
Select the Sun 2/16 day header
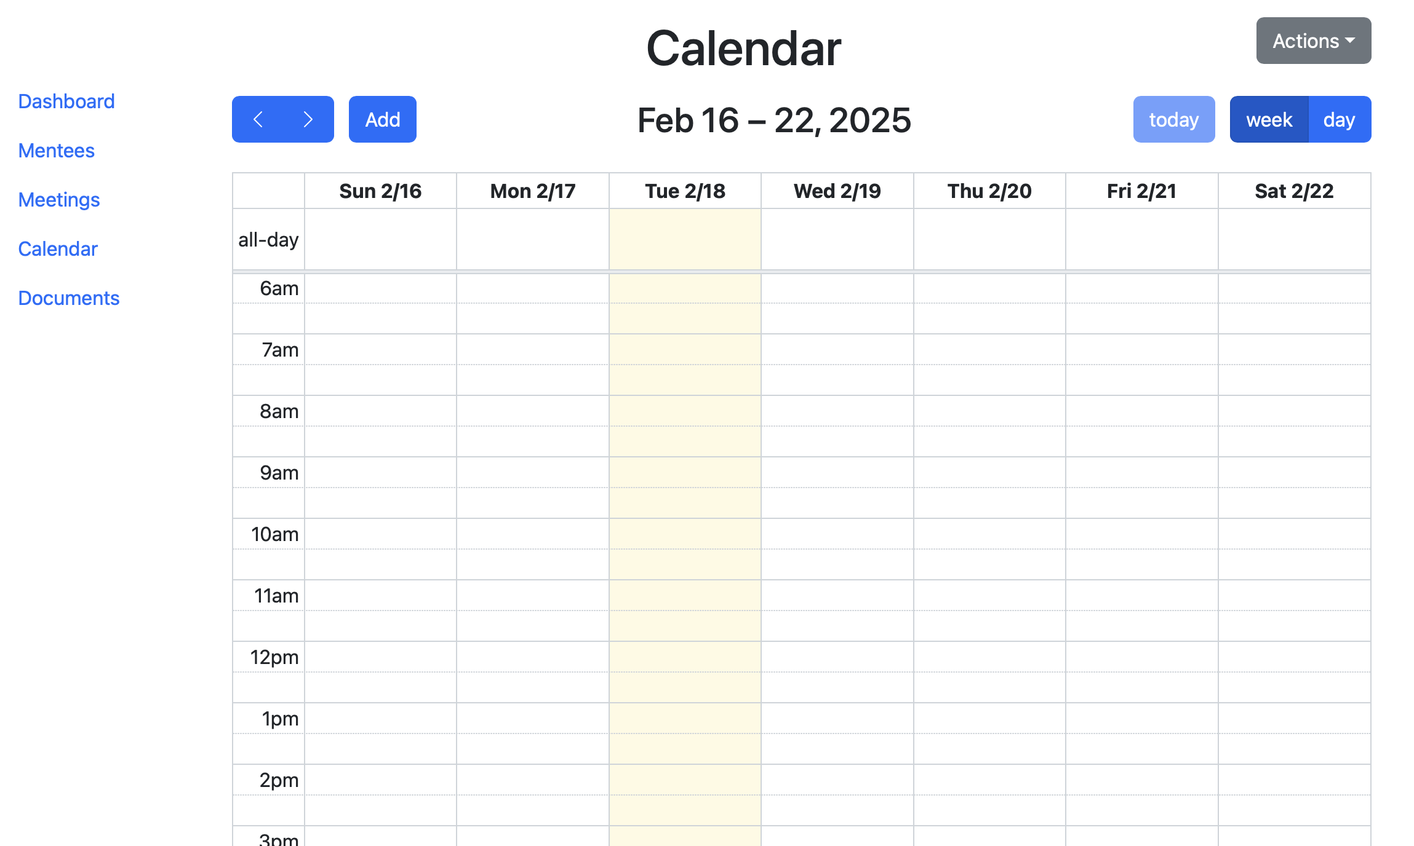point(380,191)
